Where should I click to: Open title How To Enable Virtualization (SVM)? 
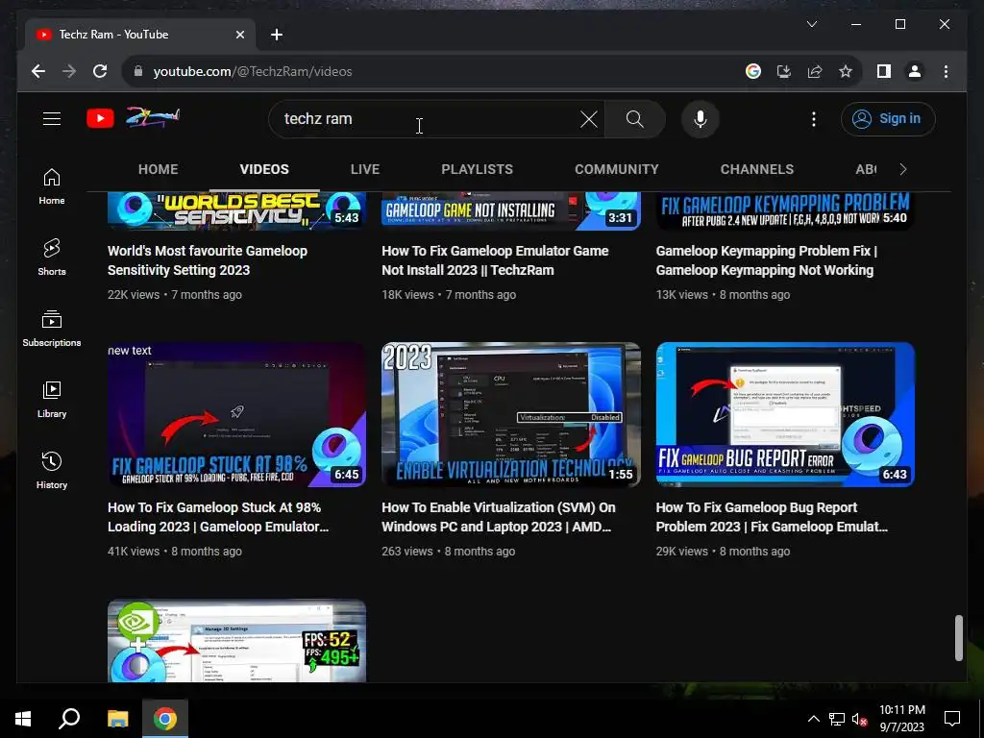pyautogui.click(x=499, y=517)
